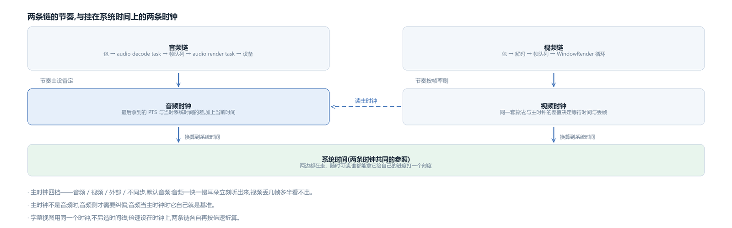732x228 pixels.
Task: Select the 音频链 box heading
Action: click(178, 47)
